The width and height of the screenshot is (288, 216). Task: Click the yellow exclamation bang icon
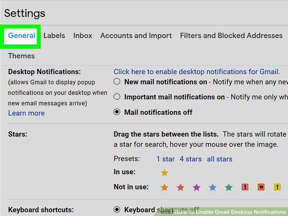tap(277, 187)
